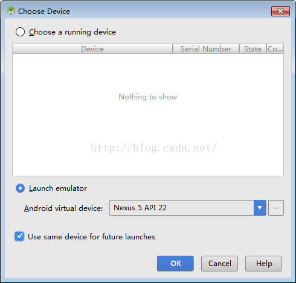Sort by the Device column header
Image resolution: width=296 pixels, height=283 pixels.
coord(92,49)
